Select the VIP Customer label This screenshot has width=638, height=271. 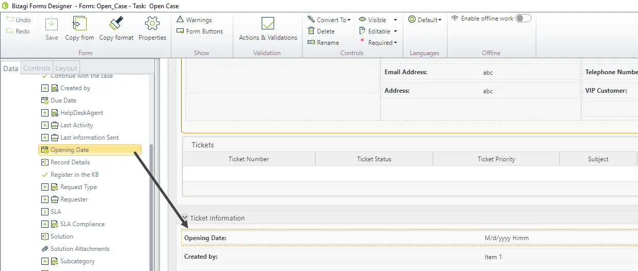click(x=606, y=91)
